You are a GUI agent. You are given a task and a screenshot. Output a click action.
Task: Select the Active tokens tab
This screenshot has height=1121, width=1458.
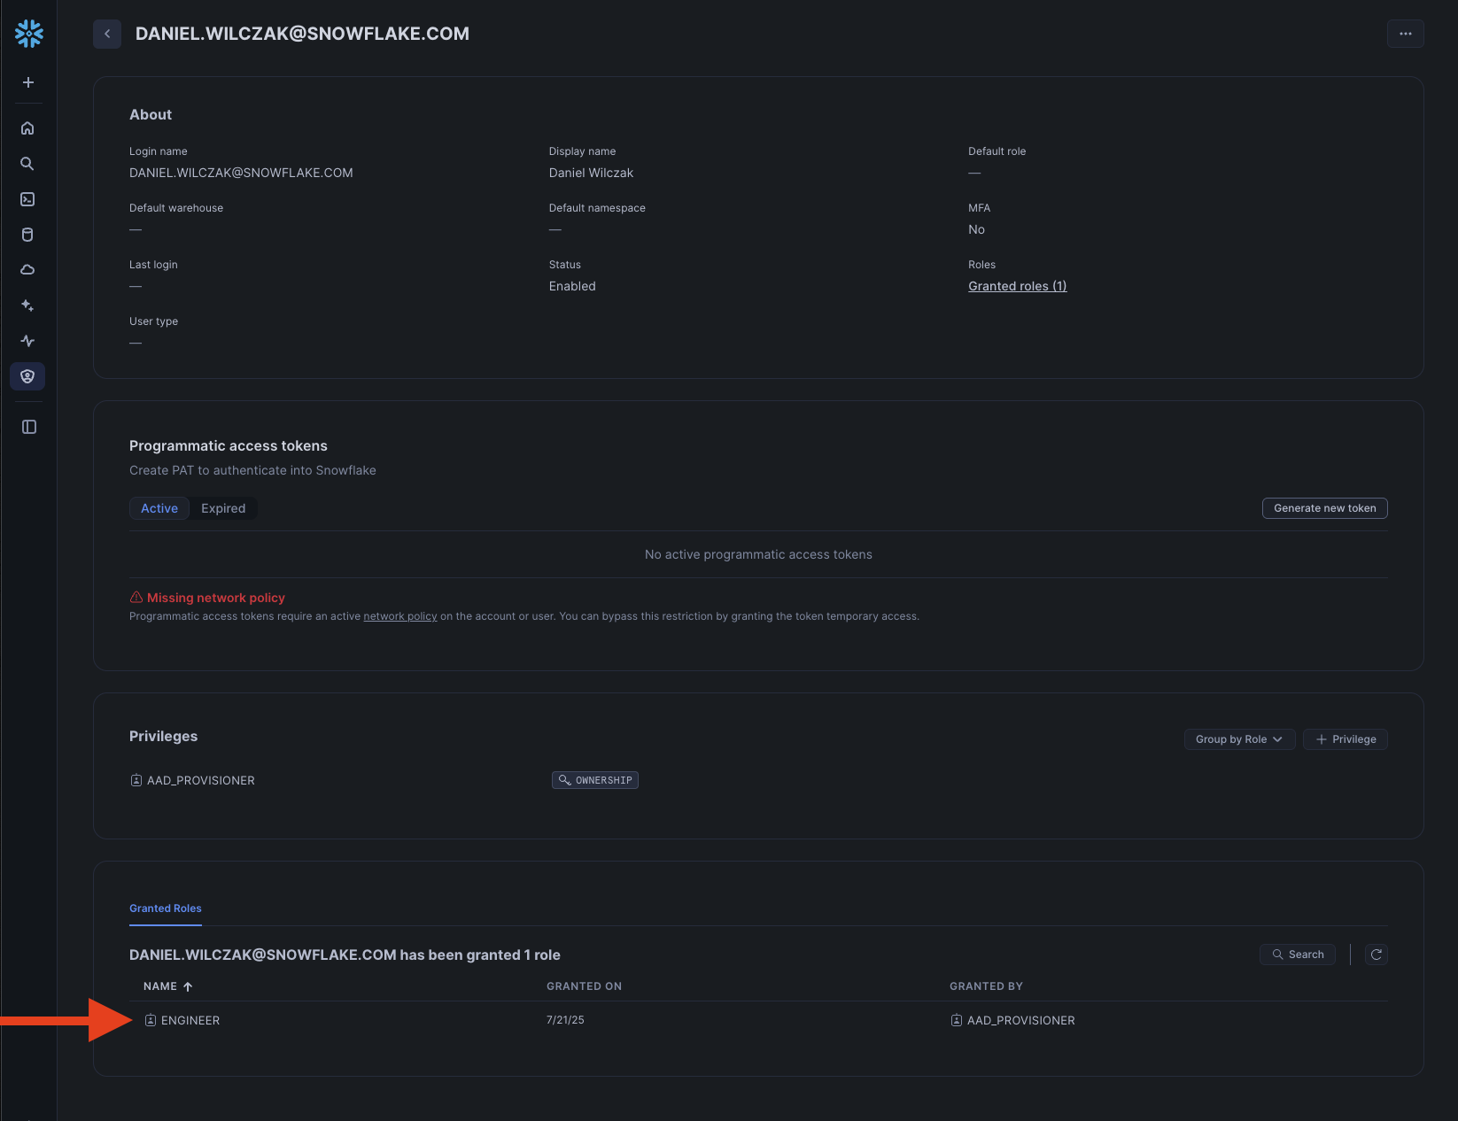(159, 508)
